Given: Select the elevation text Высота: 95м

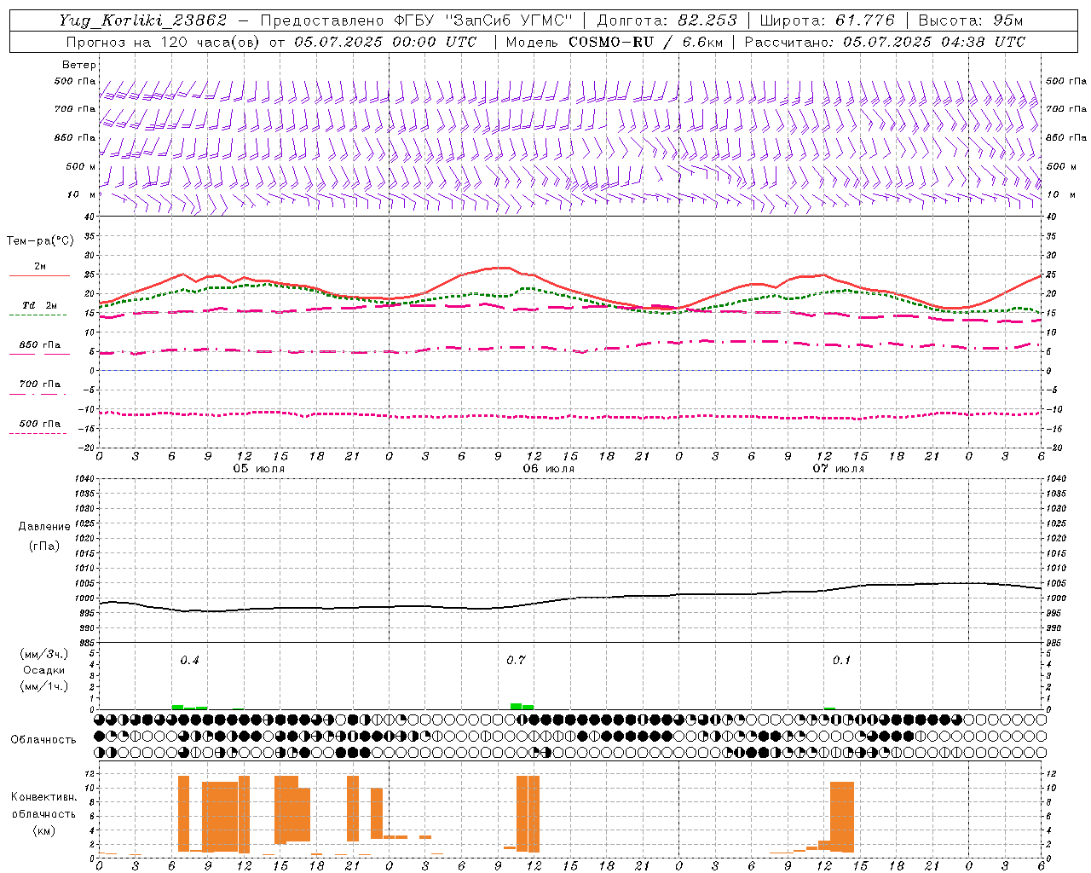Looking at the screenshot, I should 971,20.
